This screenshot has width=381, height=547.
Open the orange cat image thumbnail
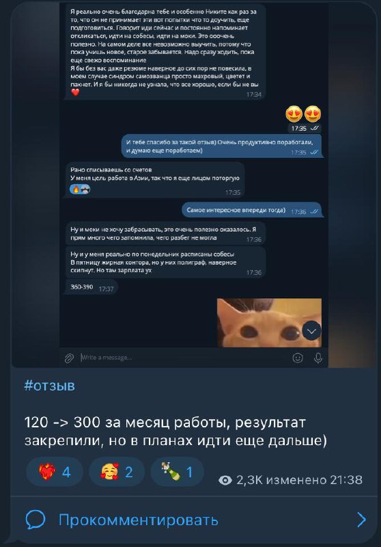pos(269,322)
